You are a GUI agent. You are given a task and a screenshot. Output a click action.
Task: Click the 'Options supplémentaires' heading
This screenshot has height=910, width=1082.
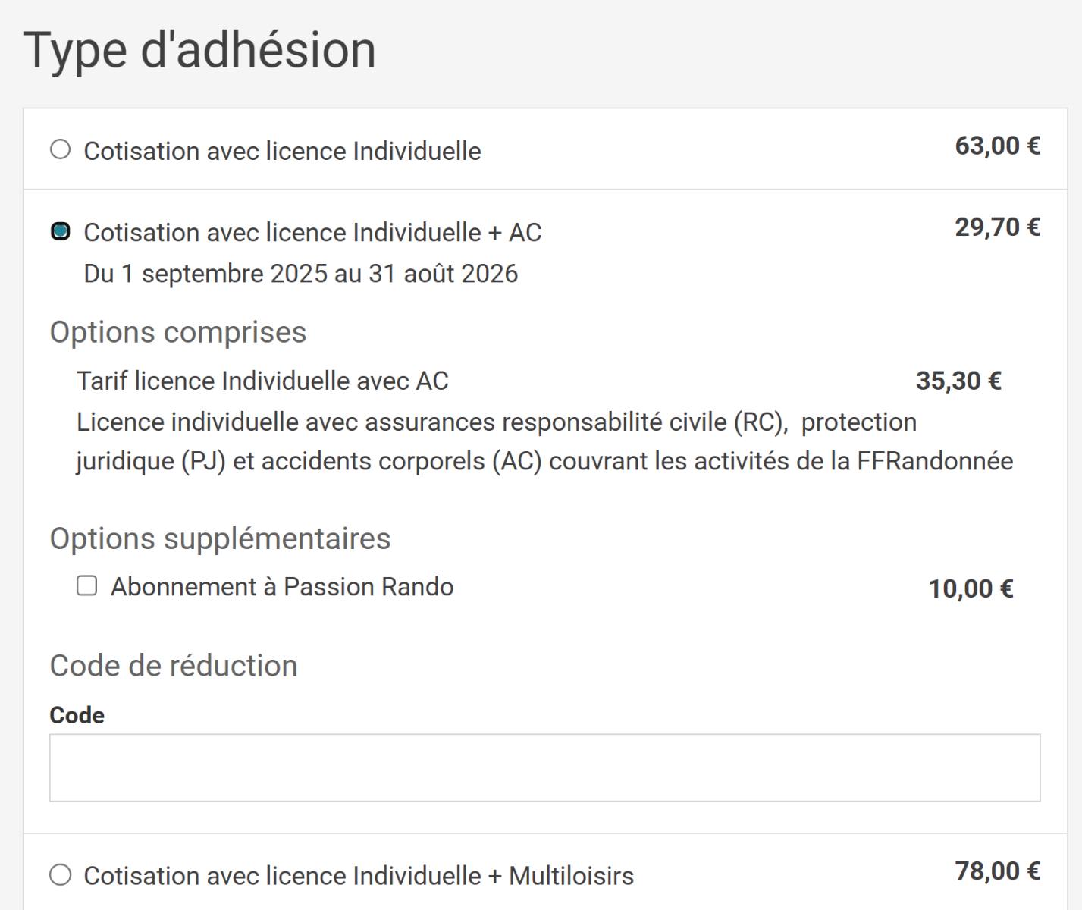click(220, 538)
